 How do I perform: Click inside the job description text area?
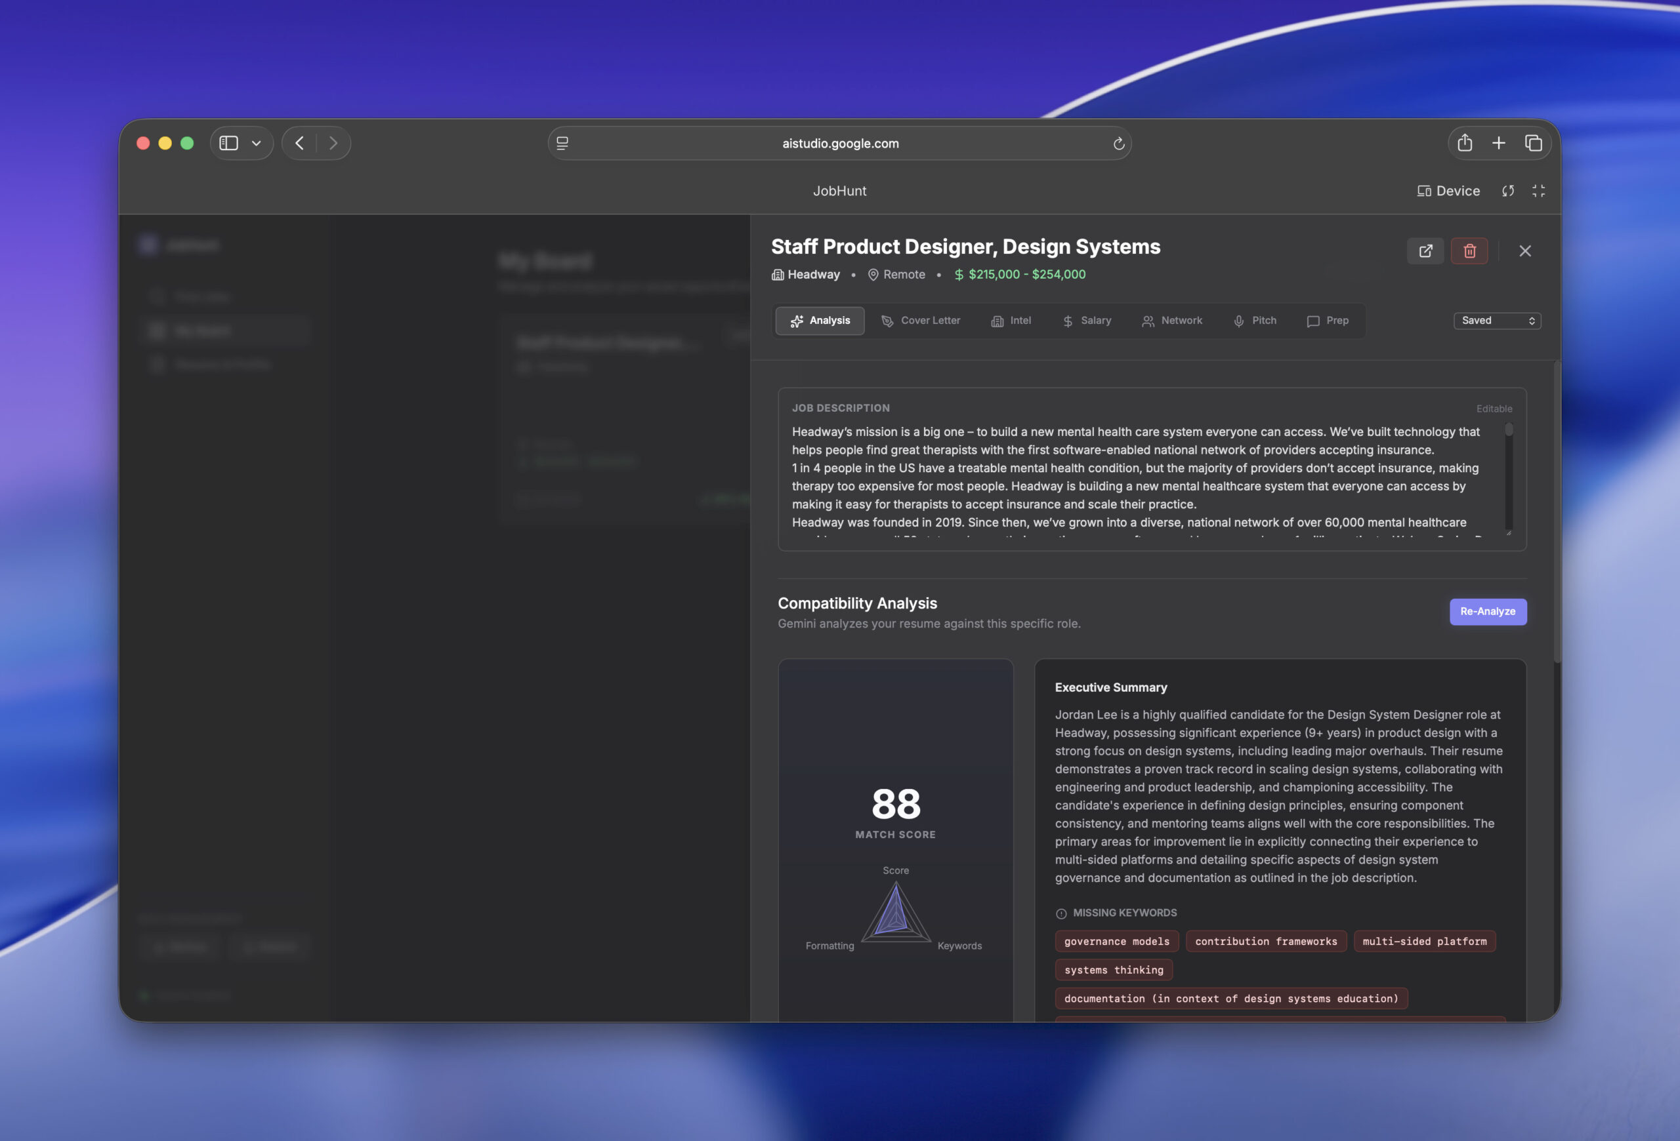pyautogui.click(x=1135, y=477)
